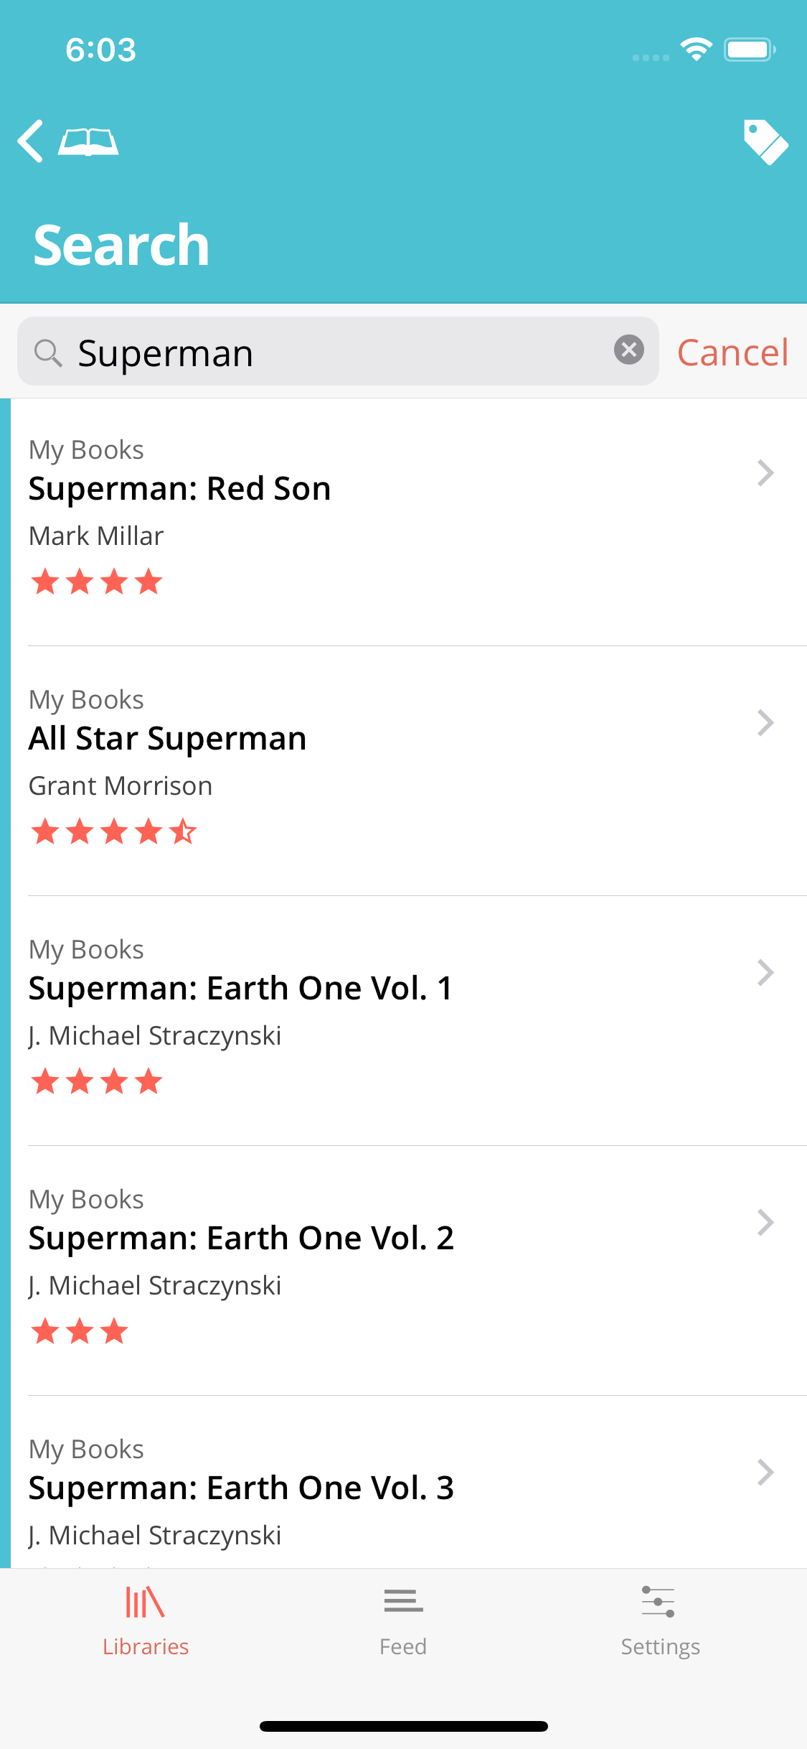Select the All Star Superman title
The width and height of the screenshot is (807, 1749).
(167, 739)
